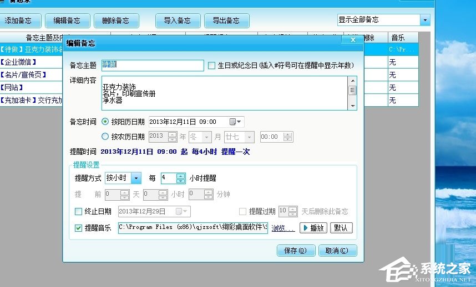The height and width of the screenshot is (287, 476).
Task: Select the 按农历日期 radio button
Action: point(105,137)
